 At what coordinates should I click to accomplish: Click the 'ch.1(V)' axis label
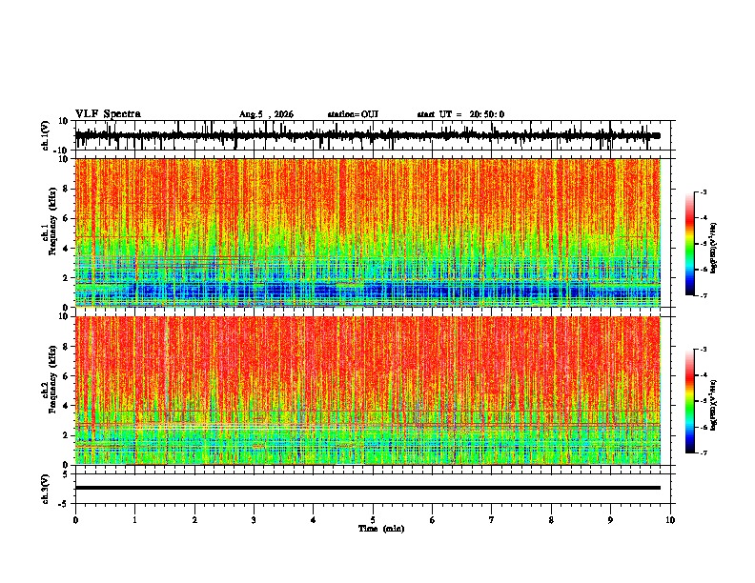(x=46, y=135)
